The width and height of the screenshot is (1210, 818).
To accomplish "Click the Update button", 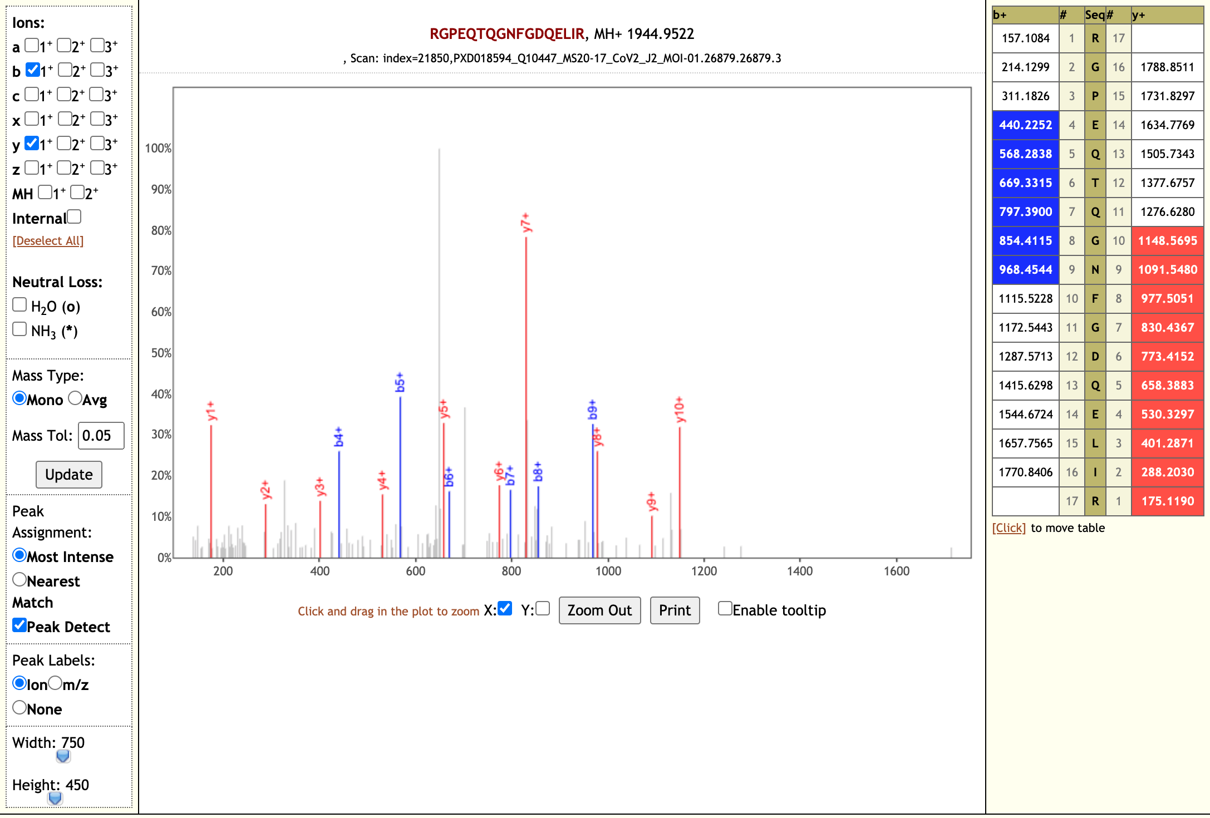I will tap(69, 475).
